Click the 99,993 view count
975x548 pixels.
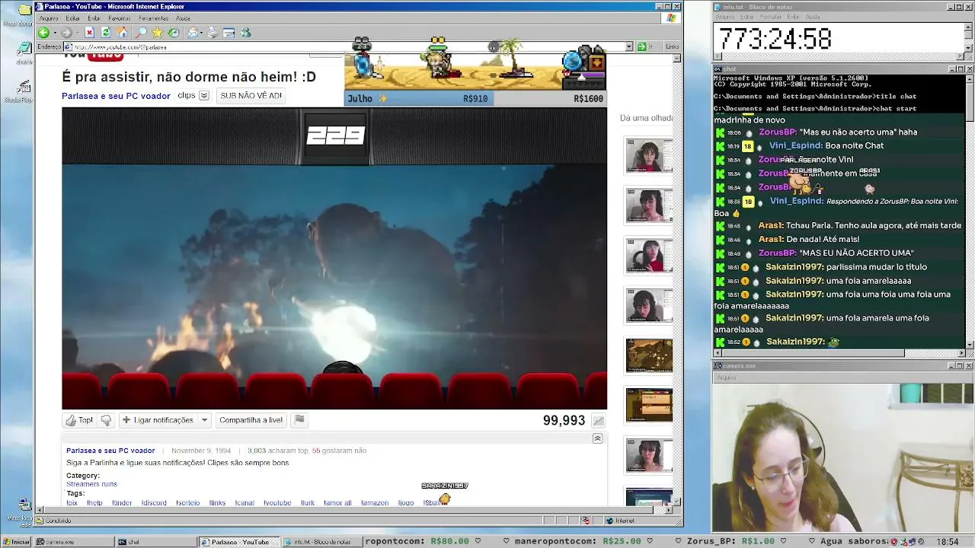pos(564,420)
